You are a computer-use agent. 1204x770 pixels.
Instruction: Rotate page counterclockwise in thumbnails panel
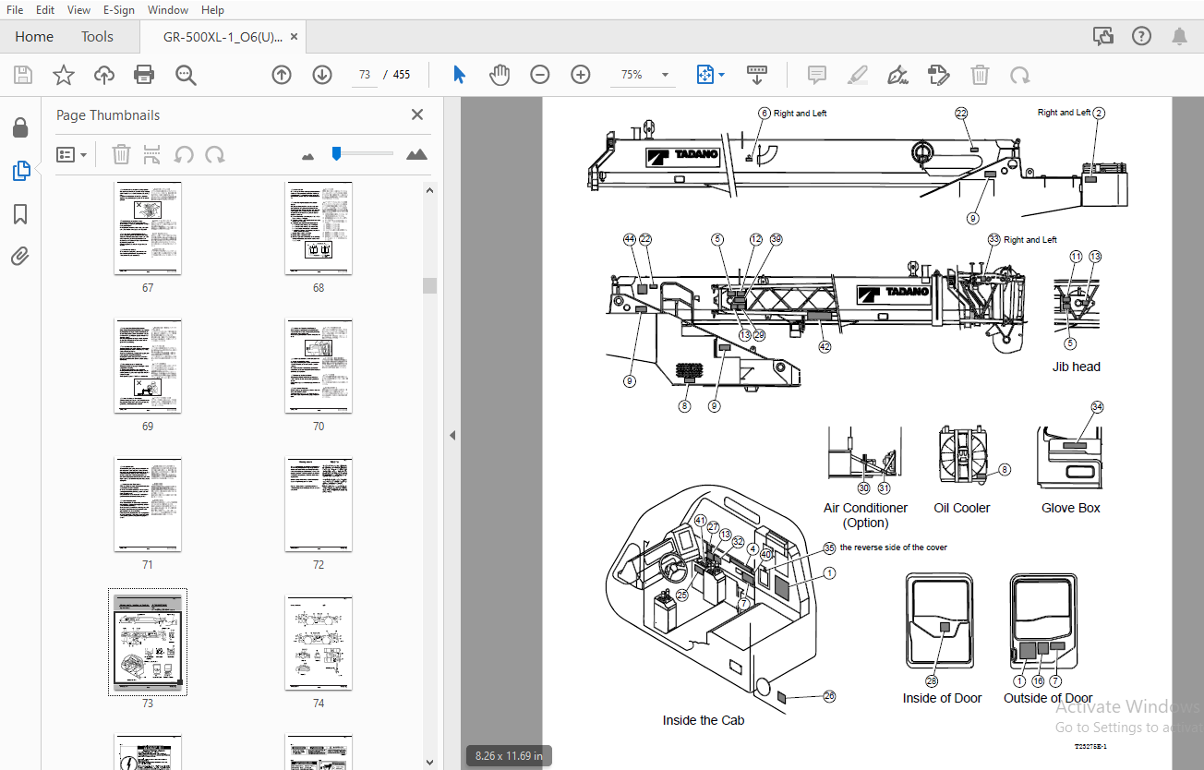coord(184,155)
